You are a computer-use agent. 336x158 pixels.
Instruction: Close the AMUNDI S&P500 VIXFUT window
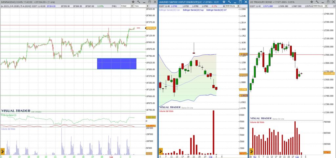pyautogui.click(x=246, y=2)
